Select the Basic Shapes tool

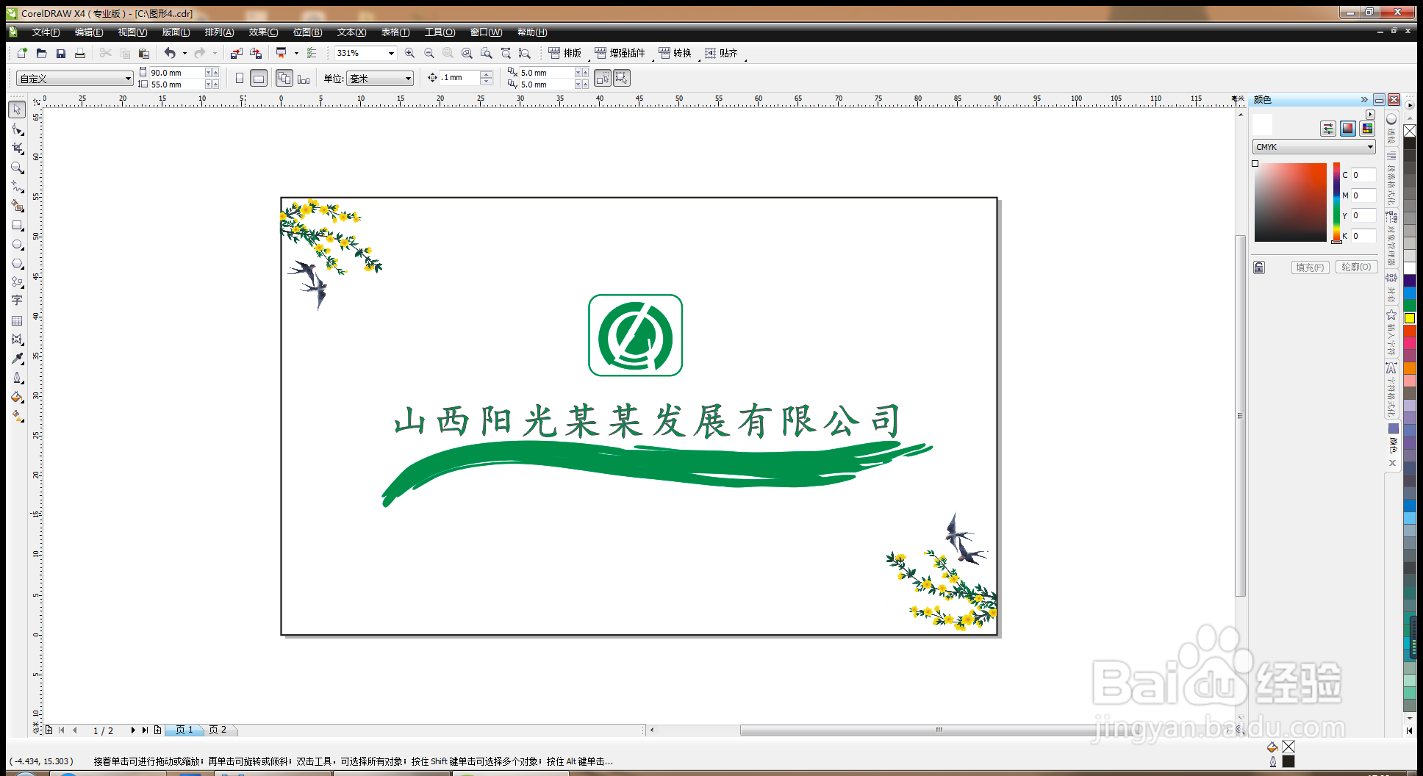tap(17, 282)
